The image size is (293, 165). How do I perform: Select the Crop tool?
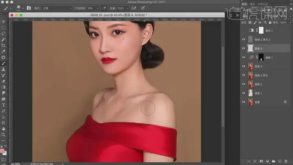(x=3, y=46)
